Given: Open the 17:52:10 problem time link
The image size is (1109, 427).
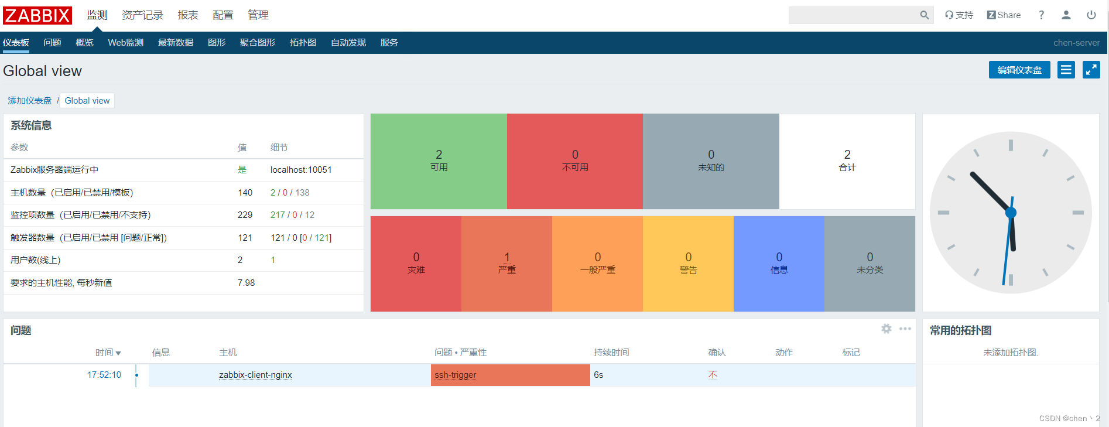Looking at the screenshot, I should tap(104, 375).
